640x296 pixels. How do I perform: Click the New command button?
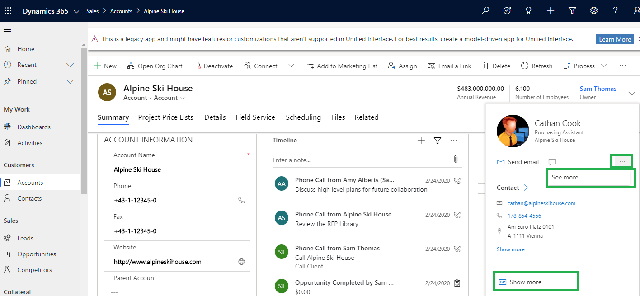point(105,66)
